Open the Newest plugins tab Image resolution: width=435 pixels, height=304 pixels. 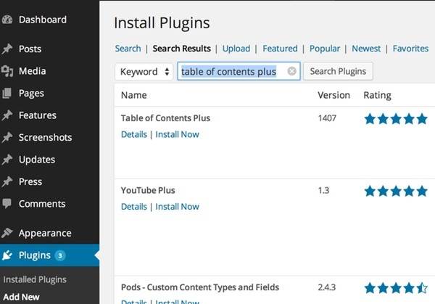366,49
